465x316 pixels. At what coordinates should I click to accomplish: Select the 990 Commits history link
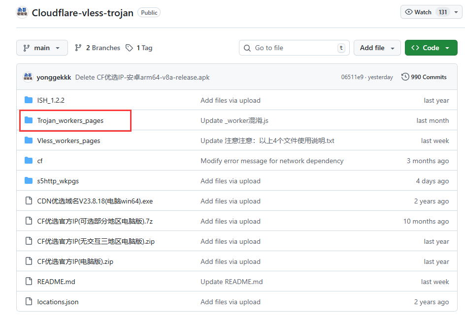(x=428, y=77)
